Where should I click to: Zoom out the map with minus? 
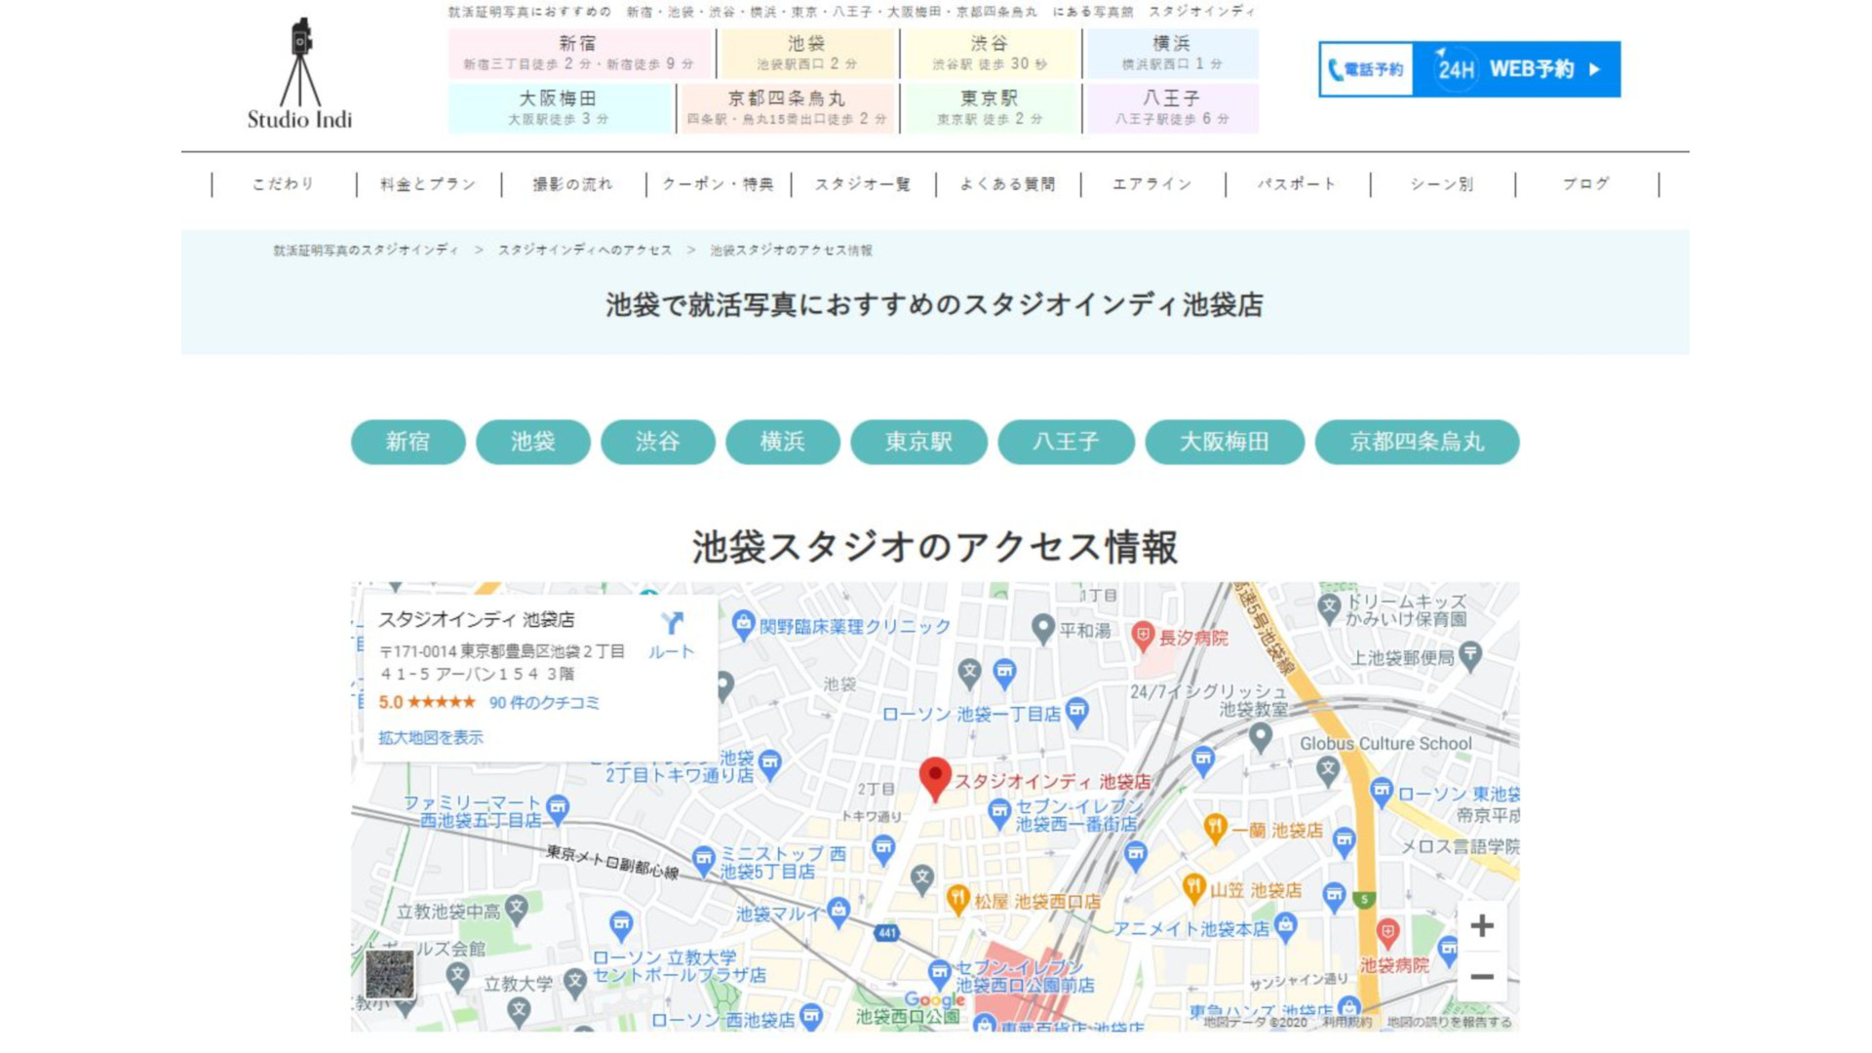1481,977
